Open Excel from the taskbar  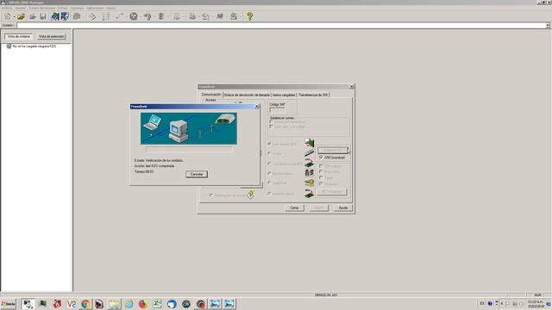pos(157,304)
